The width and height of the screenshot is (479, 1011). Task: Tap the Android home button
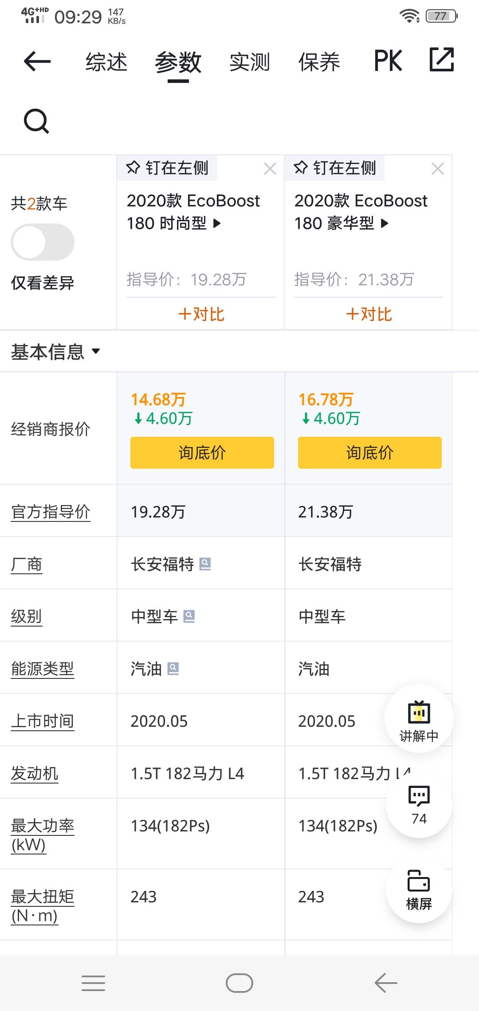pos(239,983)
